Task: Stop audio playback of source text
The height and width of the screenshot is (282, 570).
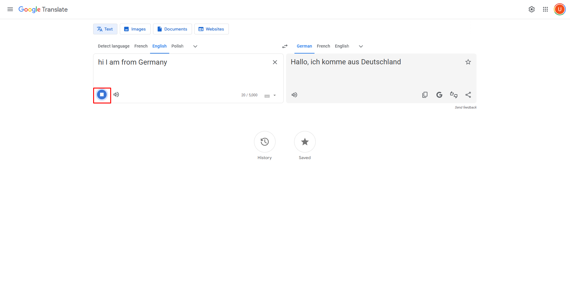Action: pyautogui.click(x=102, y=94)
